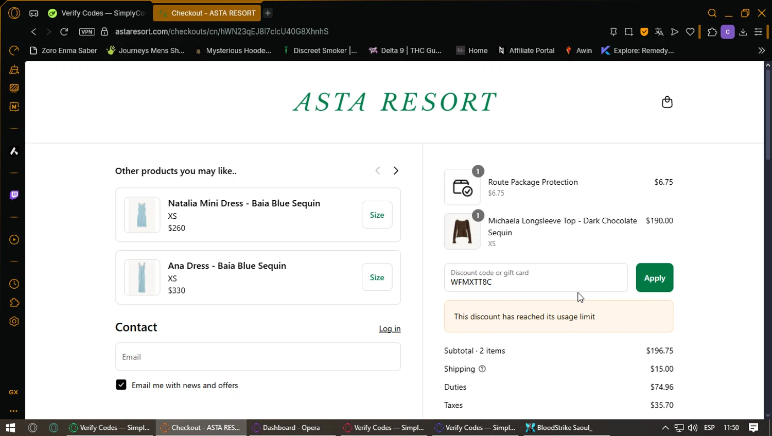The image size is (772, 436).
Task: Click the Log in link
Action: (x=390, y=328)
